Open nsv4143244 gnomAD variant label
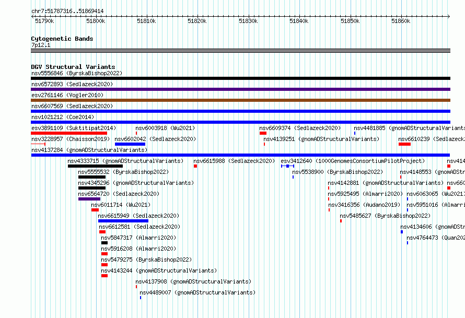Screen dimensions: 465x318 click(159, 270)
